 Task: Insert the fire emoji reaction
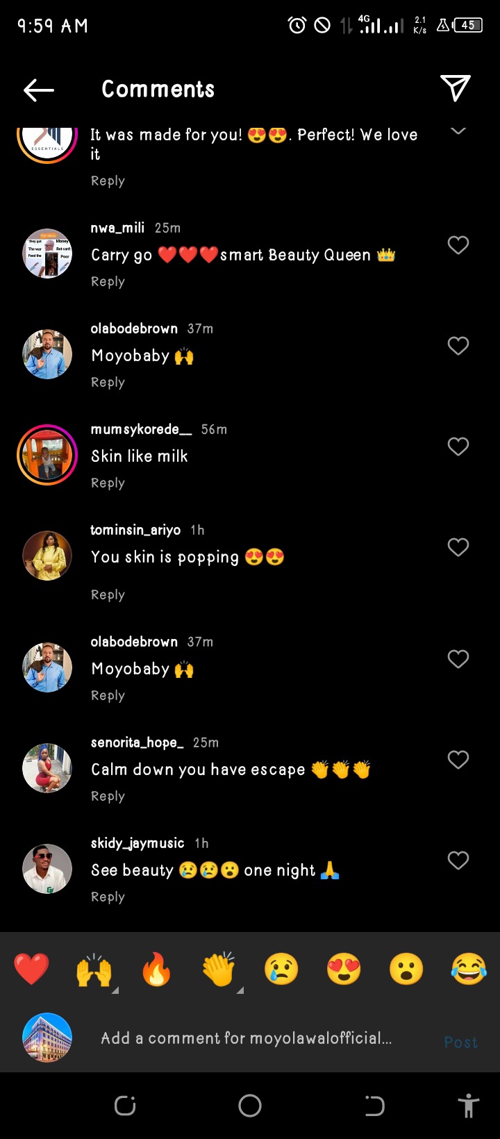point(156,969)
